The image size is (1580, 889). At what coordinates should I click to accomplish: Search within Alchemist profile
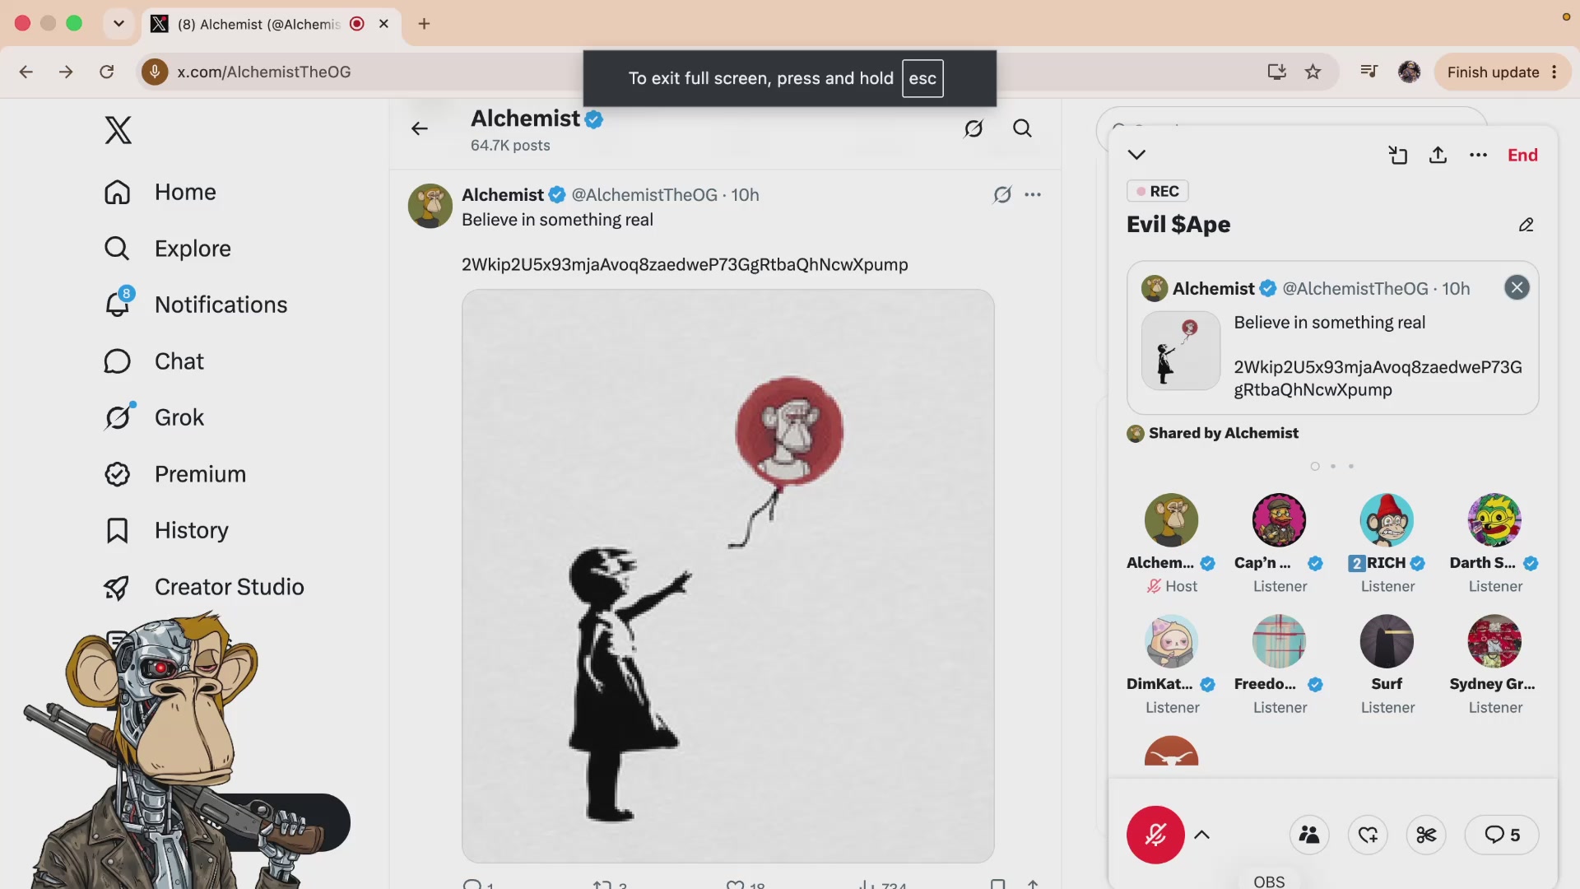click(1022, 128)
